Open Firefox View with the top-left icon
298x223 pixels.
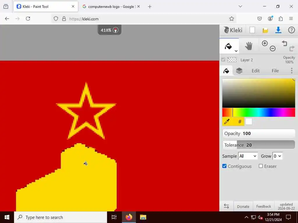6,6
